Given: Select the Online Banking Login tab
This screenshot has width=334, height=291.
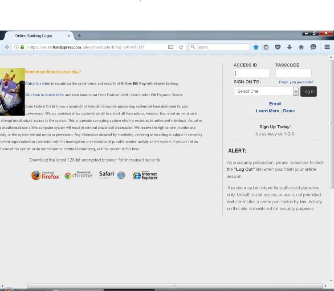Looking at the screenshot, I should (x=39, y=36).
